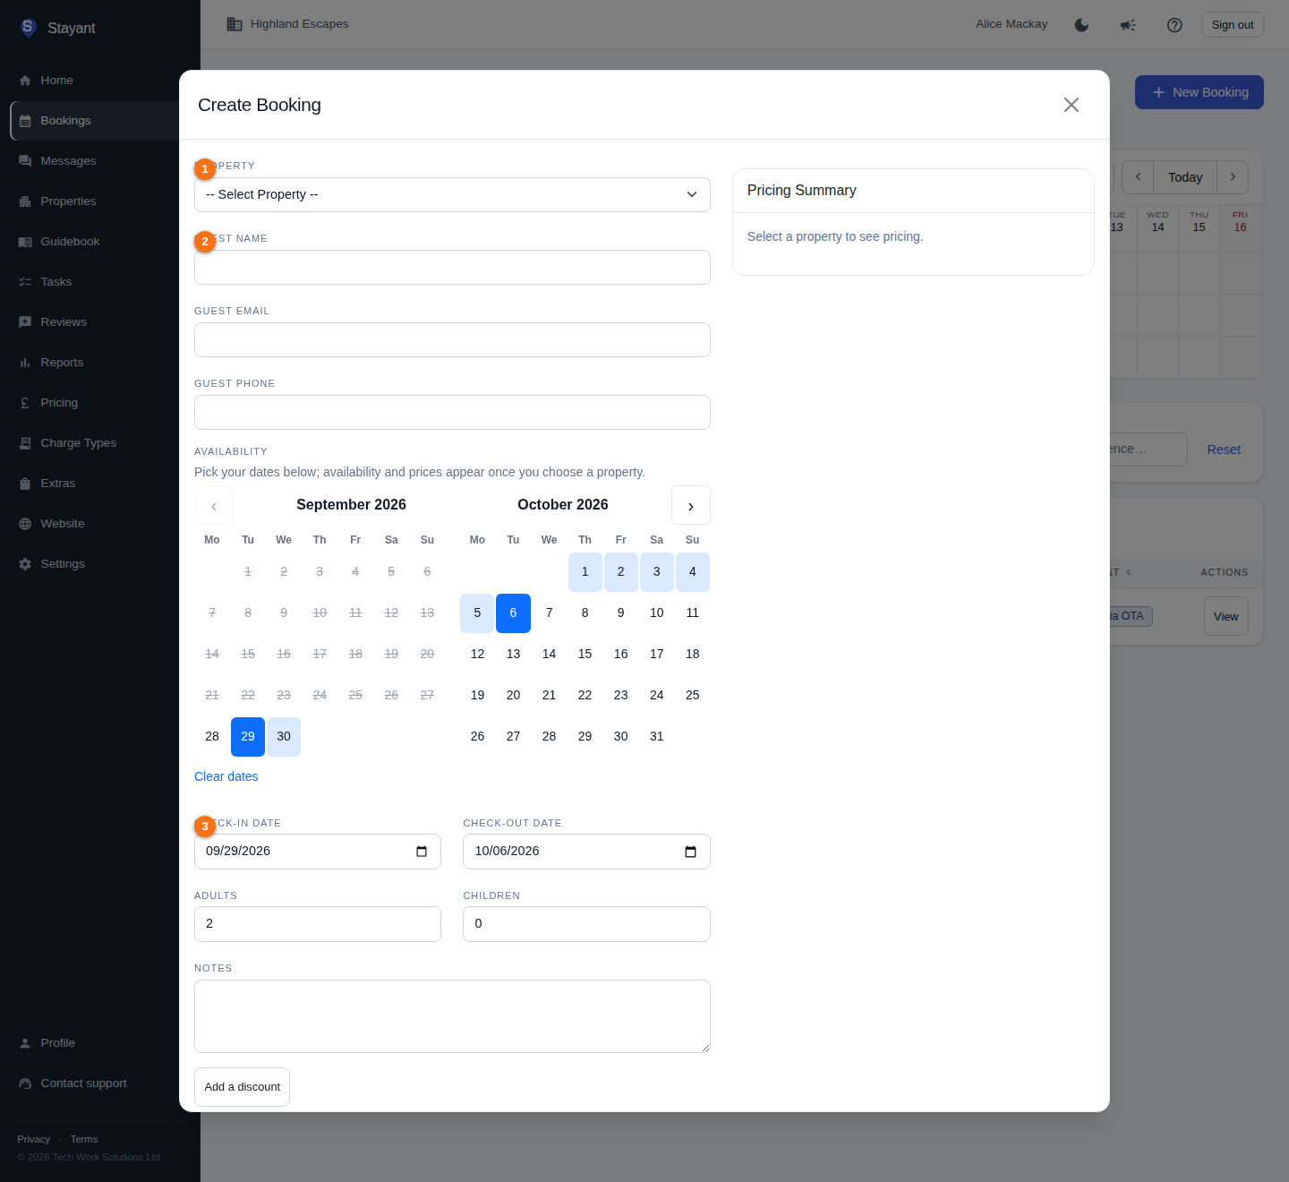Open check-in date picker calendar icon

pyautogui.click(x=422, y=852)
